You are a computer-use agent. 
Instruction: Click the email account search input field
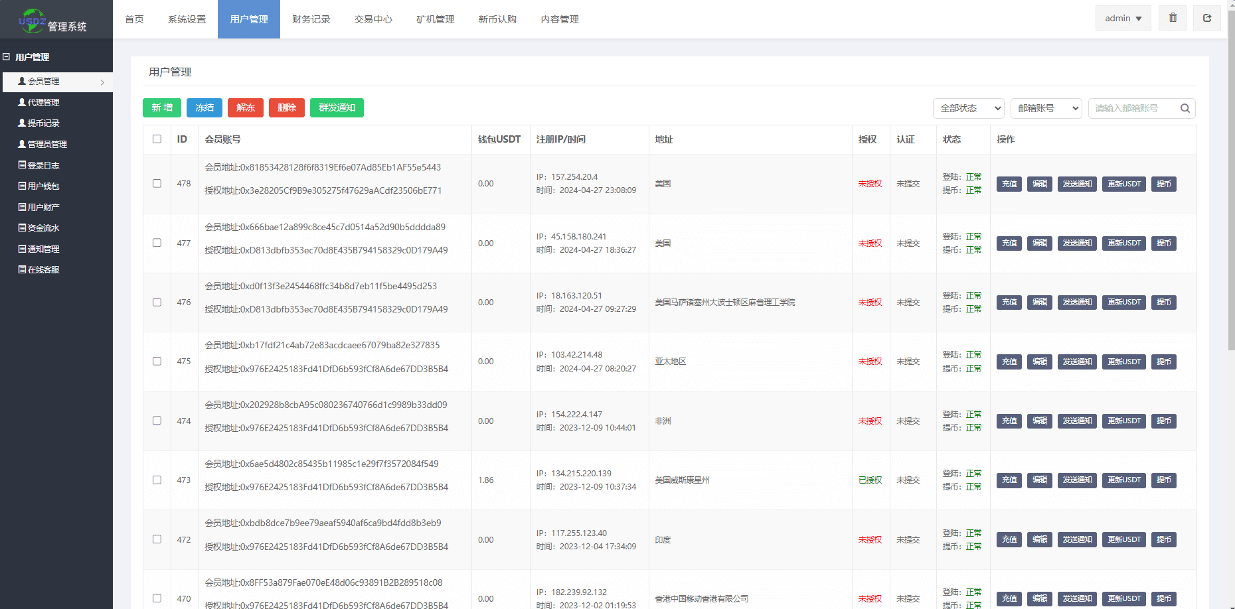[x=1133, y=108]
